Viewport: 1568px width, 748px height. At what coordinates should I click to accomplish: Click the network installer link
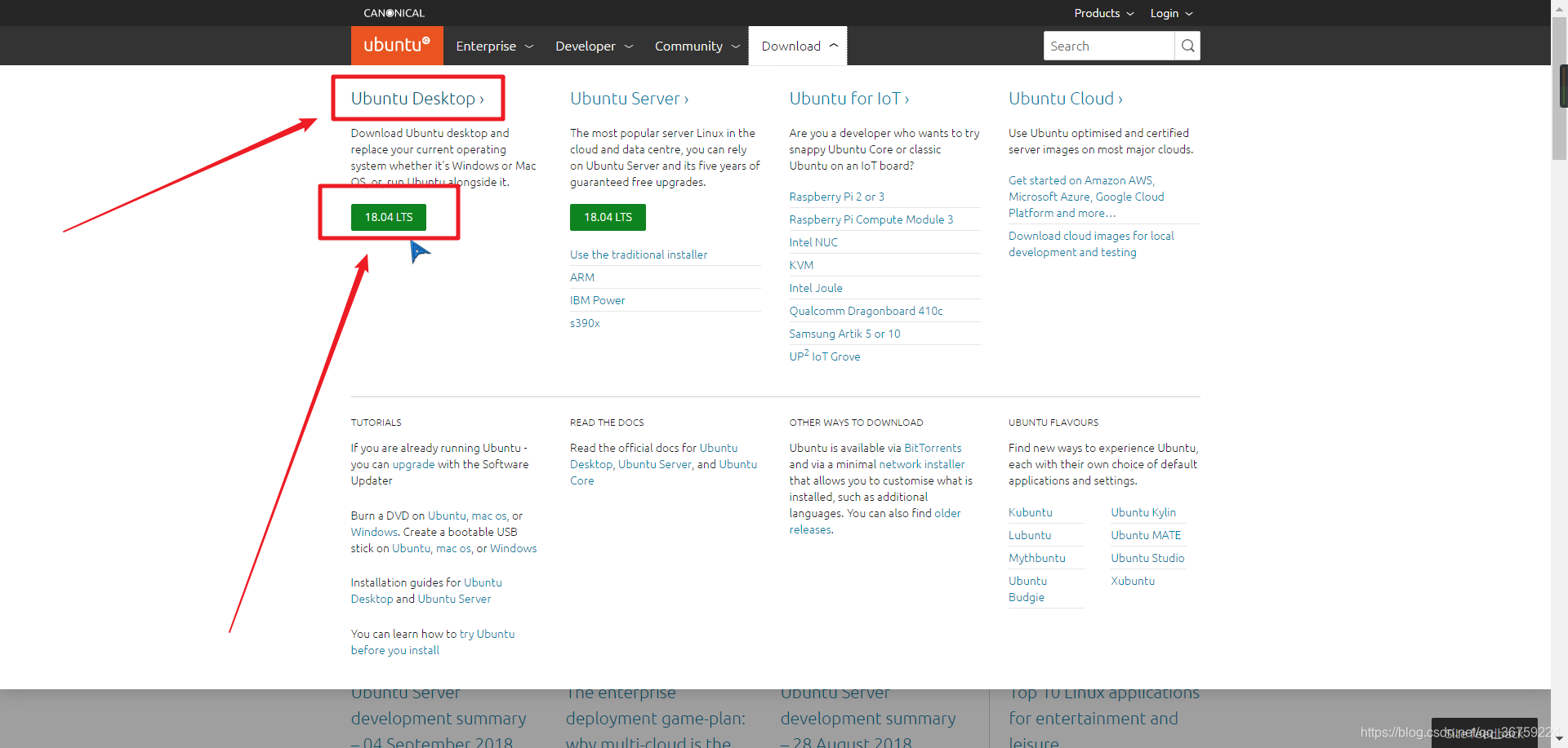(921, 464)
